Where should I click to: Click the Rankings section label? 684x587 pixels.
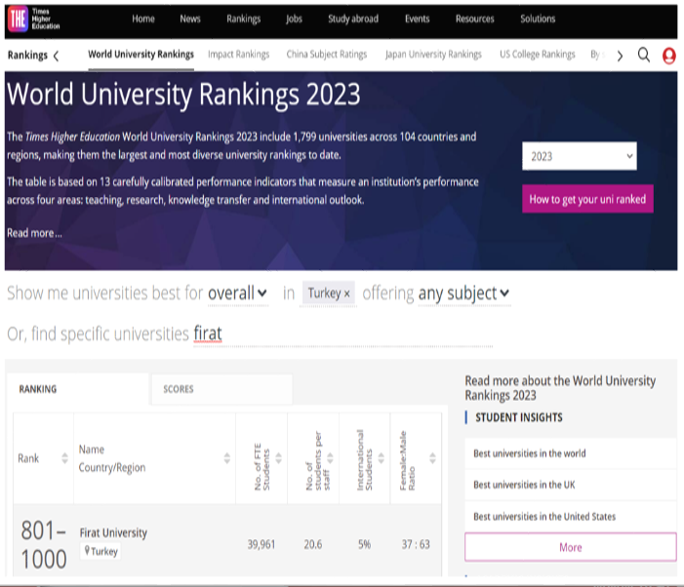(x=27, y=56)
